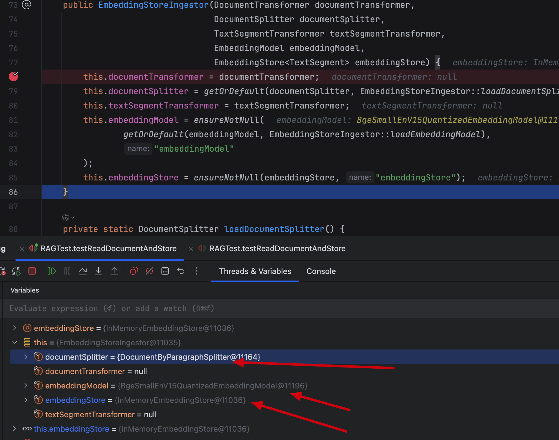This screenshot has width=559, height=440.
Task: Reset the current frame with the undo arrow
Action: click(x=181, y=271)
